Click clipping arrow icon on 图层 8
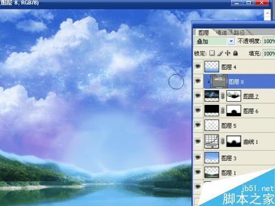Screen dimensions: 275x206 click(208, 82)
